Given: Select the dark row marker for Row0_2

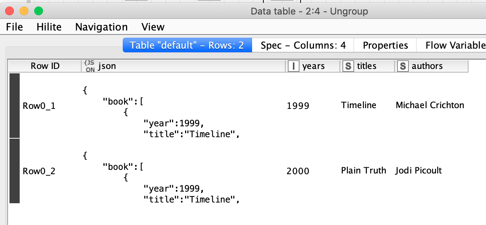Looking at the screenshot, I should (x=15, y=171).
